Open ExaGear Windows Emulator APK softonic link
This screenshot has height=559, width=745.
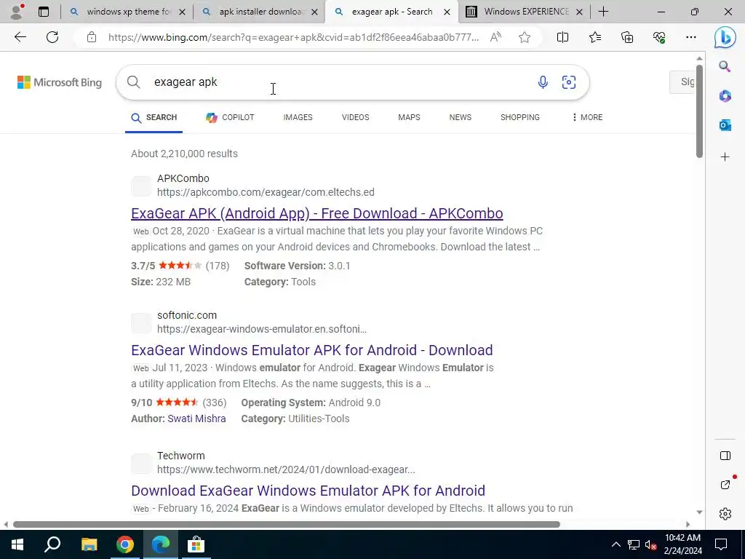click(x=311, y=350)
